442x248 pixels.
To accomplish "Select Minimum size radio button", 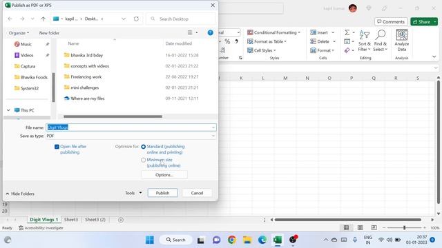I will click(143, 160).
